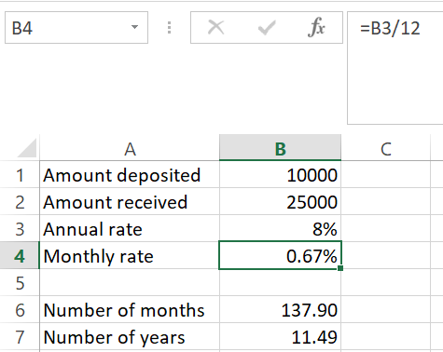The image size is (443, 352).
Task: Click the formula bar resize dots handle
Action: [169, 28]
